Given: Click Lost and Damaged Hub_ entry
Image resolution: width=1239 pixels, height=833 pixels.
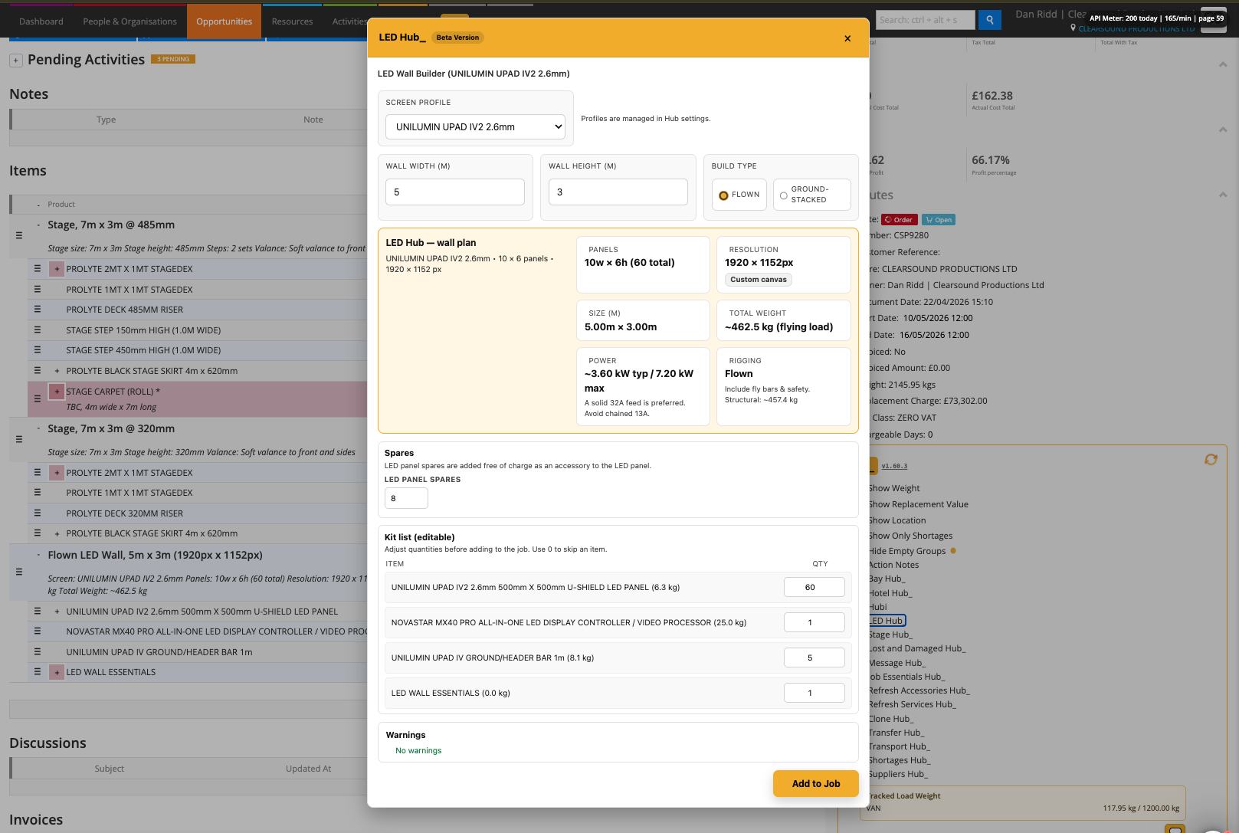Looking at the screenshot, I should (x=916, y=648).
